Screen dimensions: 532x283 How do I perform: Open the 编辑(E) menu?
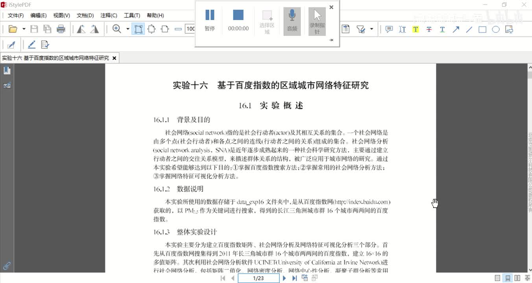[x=39, y=15]
